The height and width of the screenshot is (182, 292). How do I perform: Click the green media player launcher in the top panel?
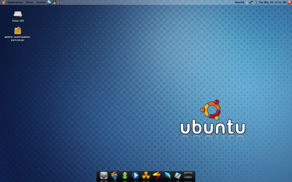[54, 2]
